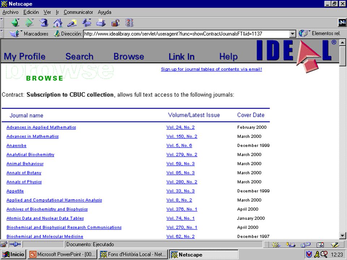This screenshot has height=260, width=347.
Task: Open the IDEAL Browse section
Action: (129, 56)
